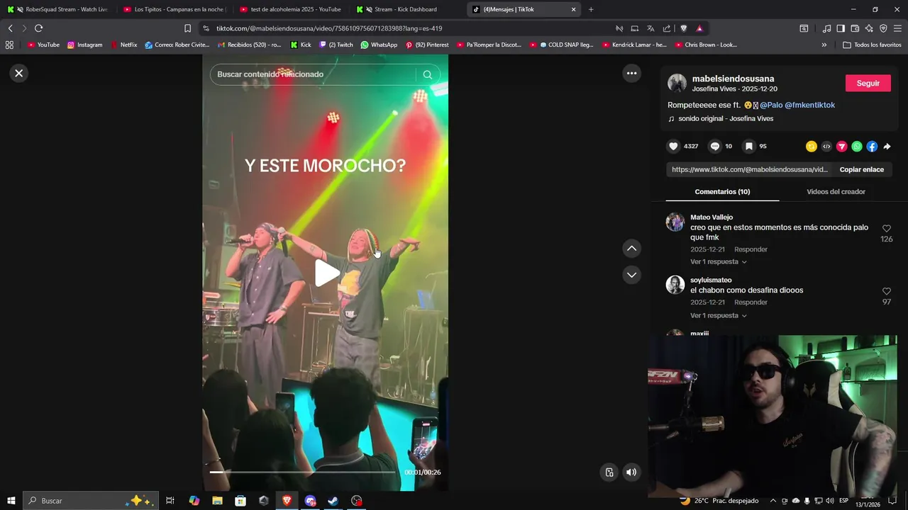
Task: Reply to soyluismateo's comment via Responder
Action: tap(751, 302)
